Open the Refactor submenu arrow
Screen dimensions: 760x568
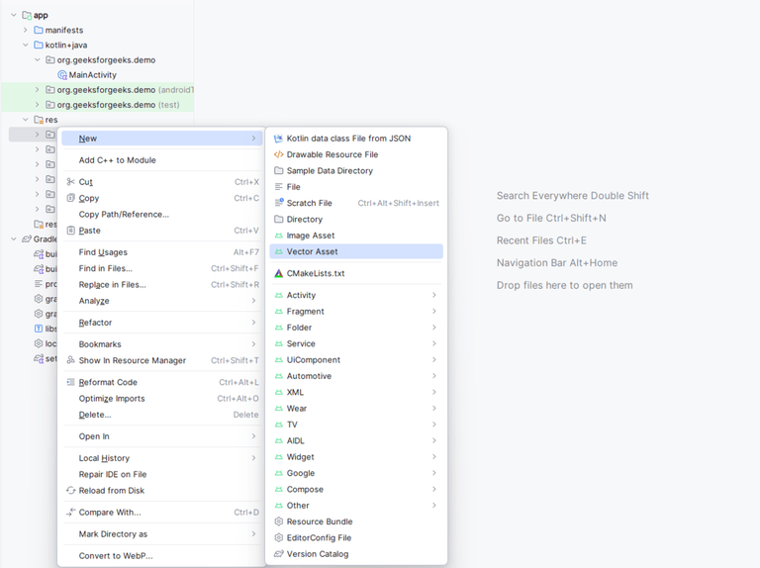click(253, 323)
